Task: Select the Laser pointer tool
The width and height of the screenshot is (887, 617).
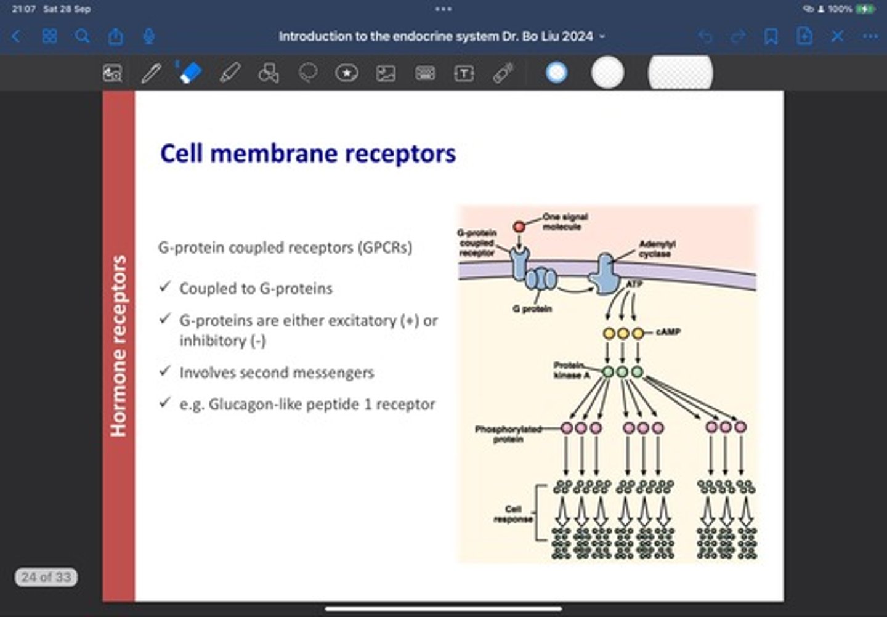Action: 503,73
